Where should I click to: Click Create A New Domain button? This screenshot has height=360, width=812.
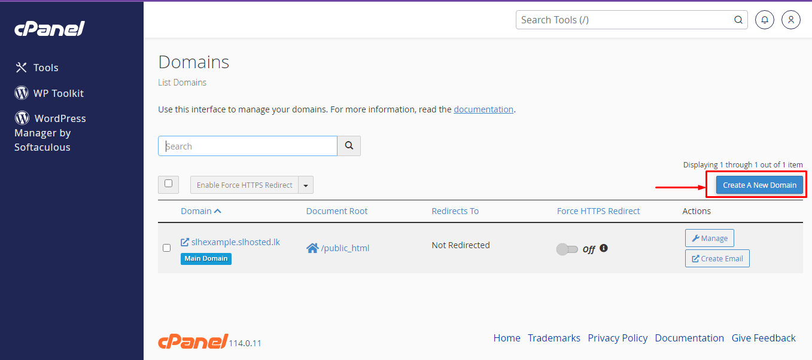tap(759, 185)
